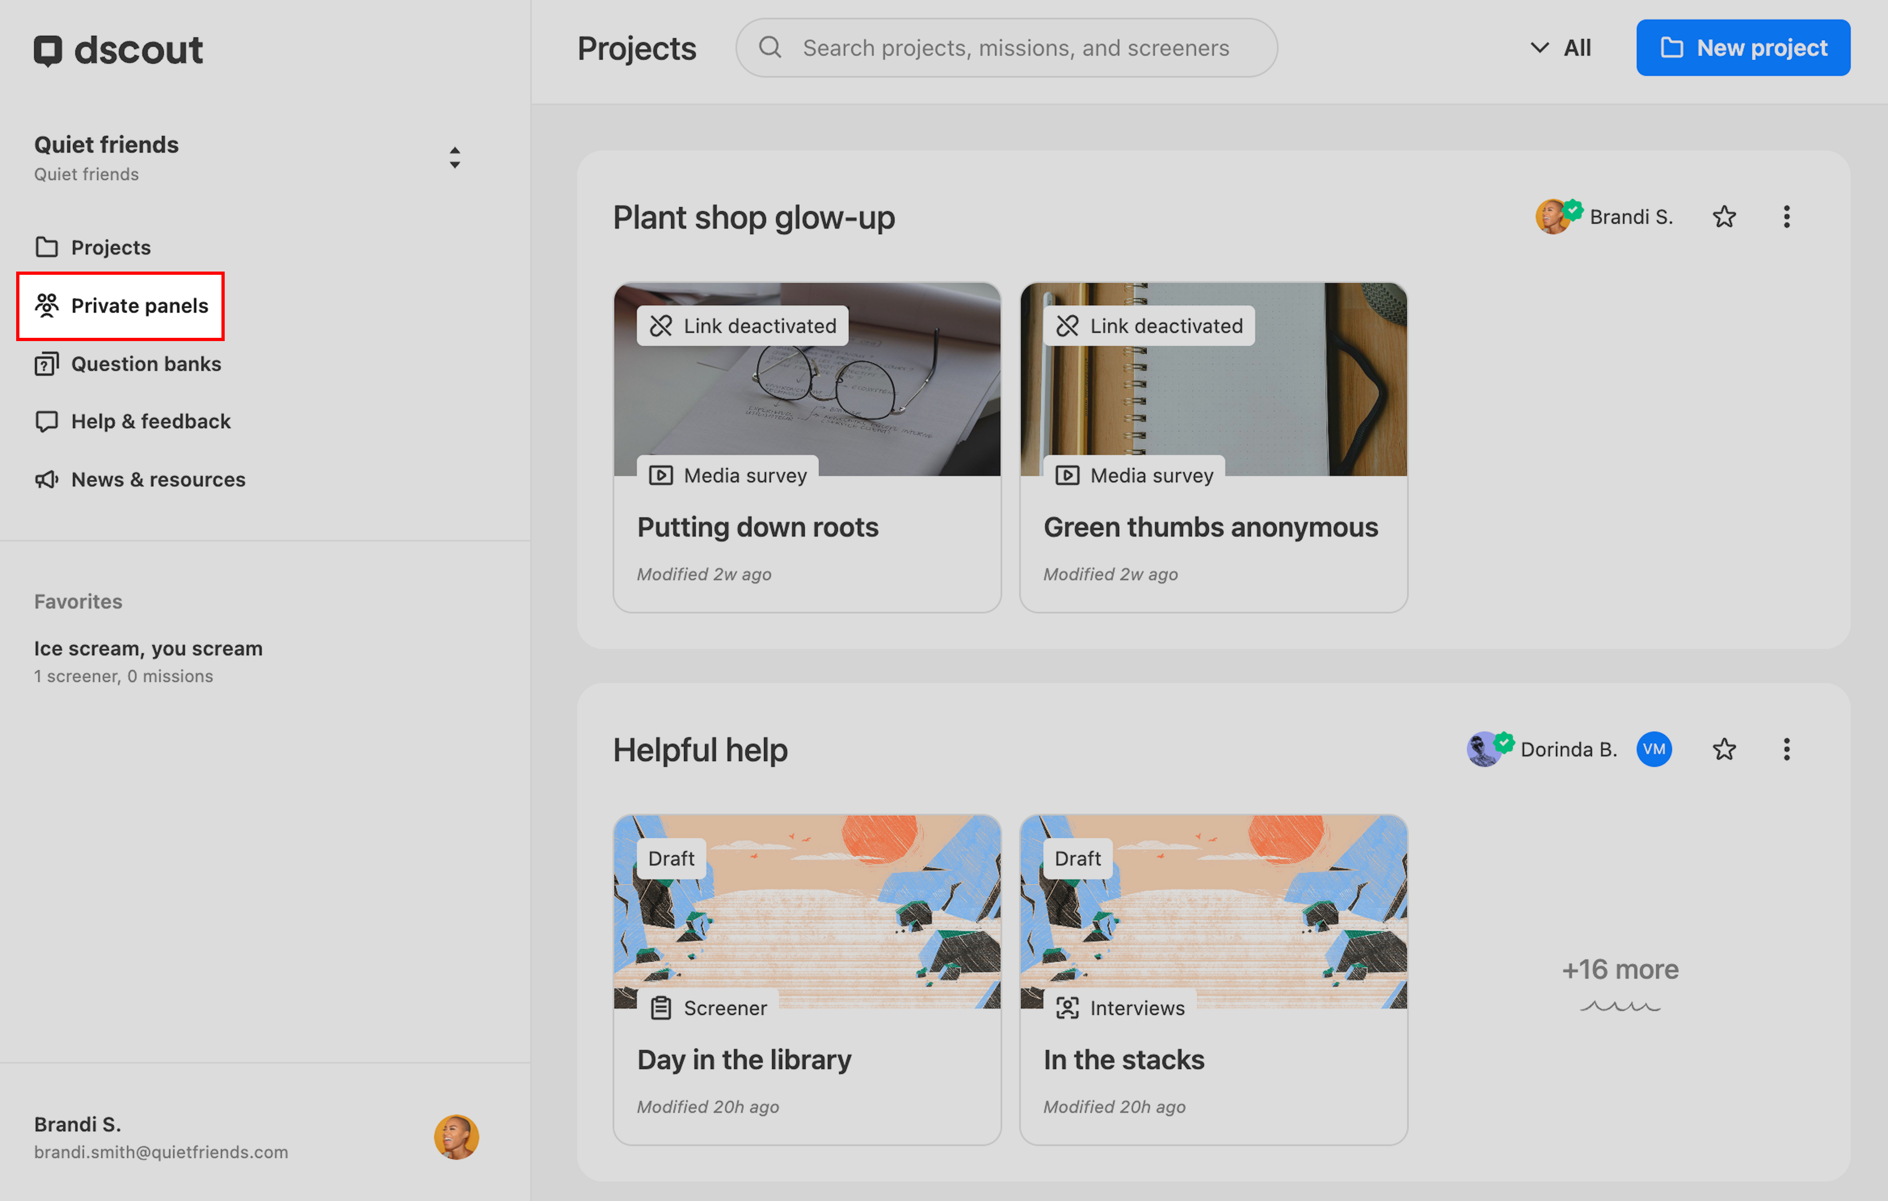Open options menu for Plant shop glow-up

[1786, 217]
